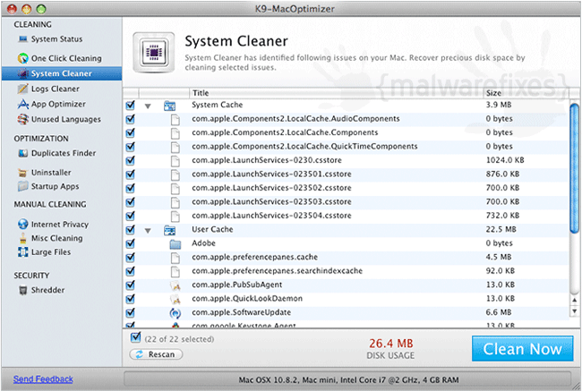
Task: Click the file icon for com.apple.preferencepanes.cache
Action: (x=175, y=258)
